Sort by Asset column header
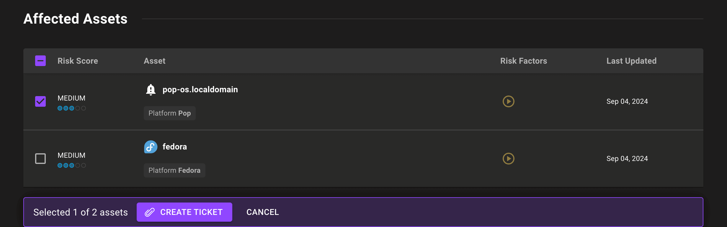727x227 pixels. click(154, 61)
